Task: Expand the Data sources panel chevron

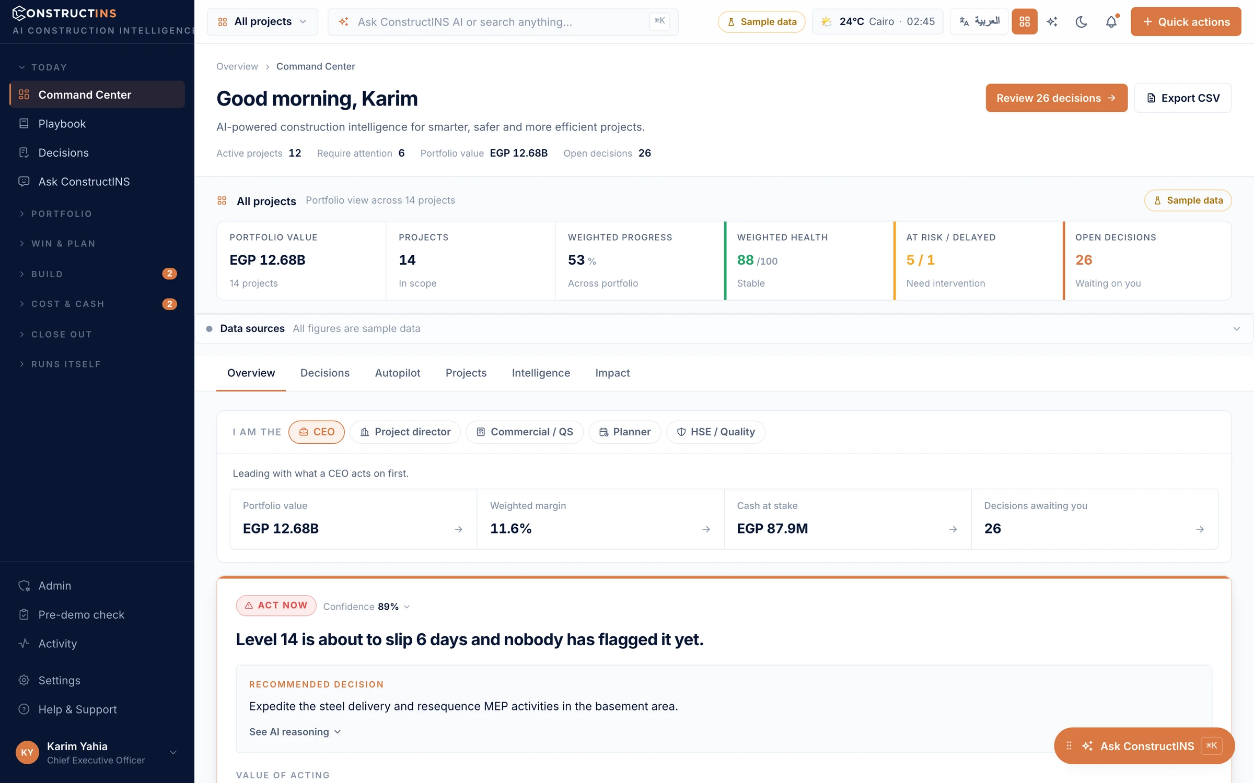Action: pyautogui.click(x=1237, y=328)
